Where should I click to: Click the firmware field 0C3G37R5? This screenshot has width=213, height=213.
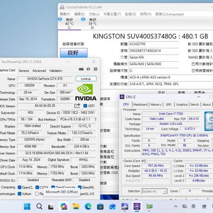pos(153,44)
